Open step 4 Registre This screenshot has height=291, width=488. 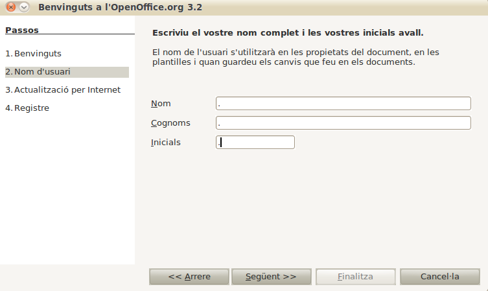pyautogui.click(x=27, y=108)
